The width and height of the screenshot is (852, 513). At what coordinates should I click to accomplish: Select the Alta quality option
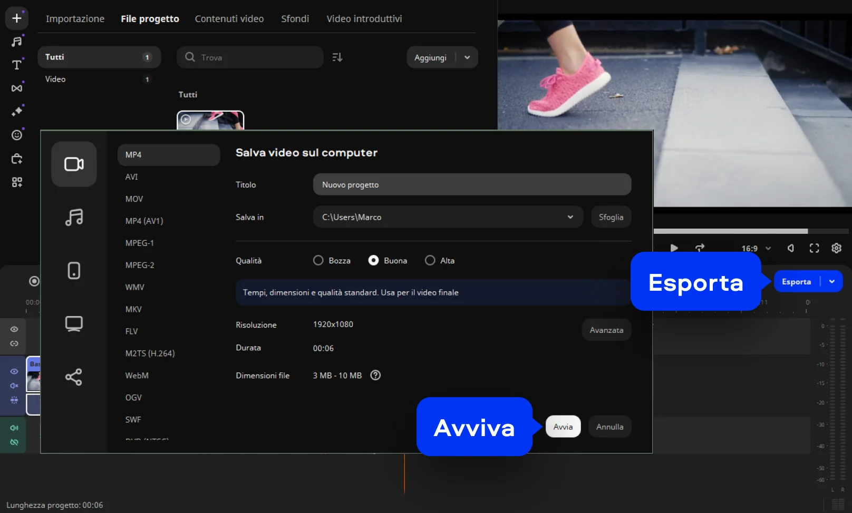click(430, 261)
